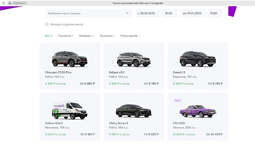This screenshot has width=255, height=144.
Task: Click the end date field 12.01.2025
Action: [x=193, y=13]
